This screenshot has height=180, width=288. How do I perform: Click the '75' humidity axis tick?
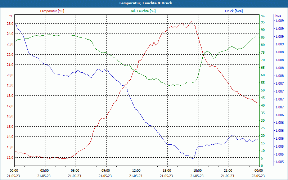coord(263,53)
